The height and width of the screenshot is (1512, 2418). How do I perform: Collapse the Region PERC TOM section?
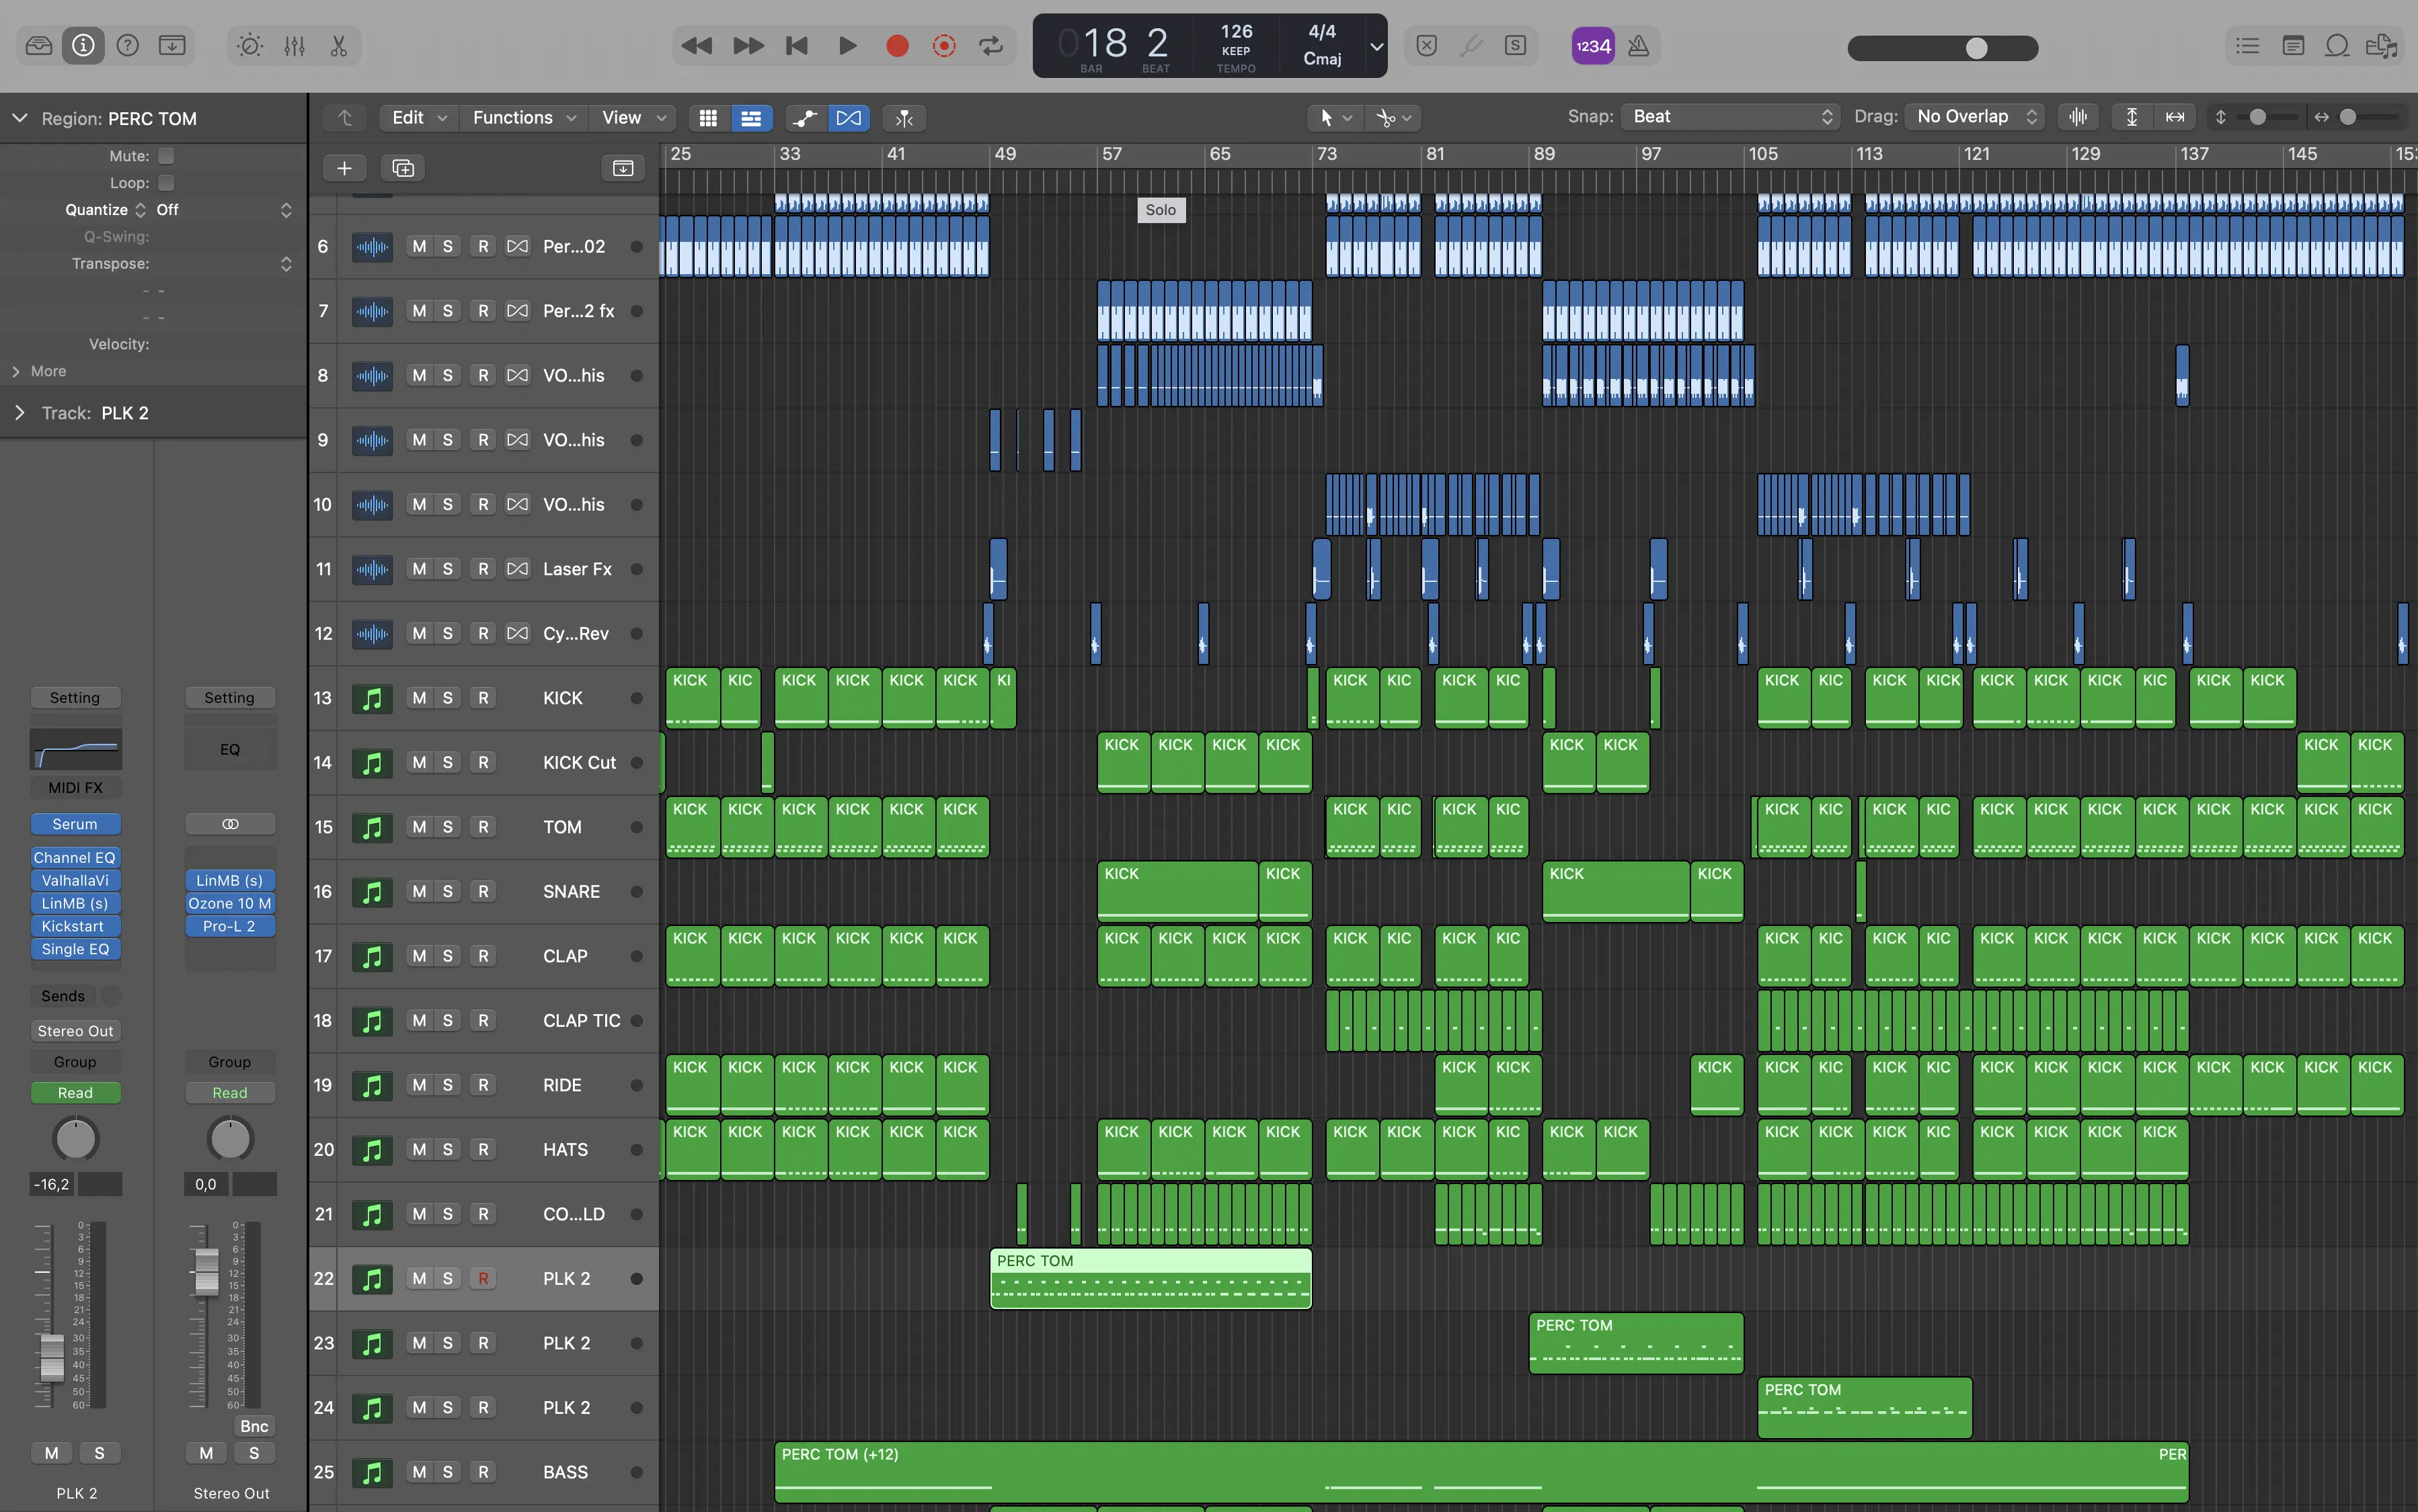[x=19, y=118]
